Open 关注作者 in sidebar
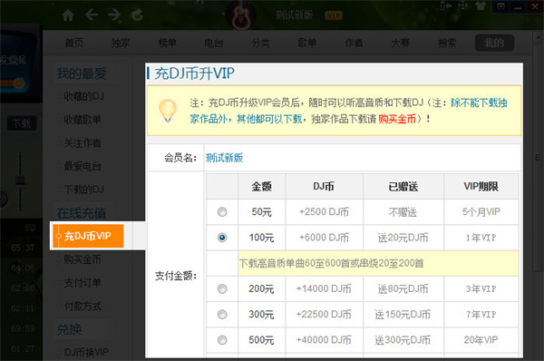This screenshot has width=544, height=361. 83,142
